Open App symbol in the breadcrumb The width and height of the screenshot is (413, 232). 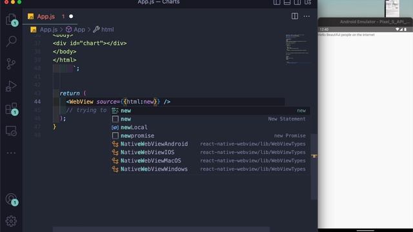pyautogui.click(x=79, y=30)
